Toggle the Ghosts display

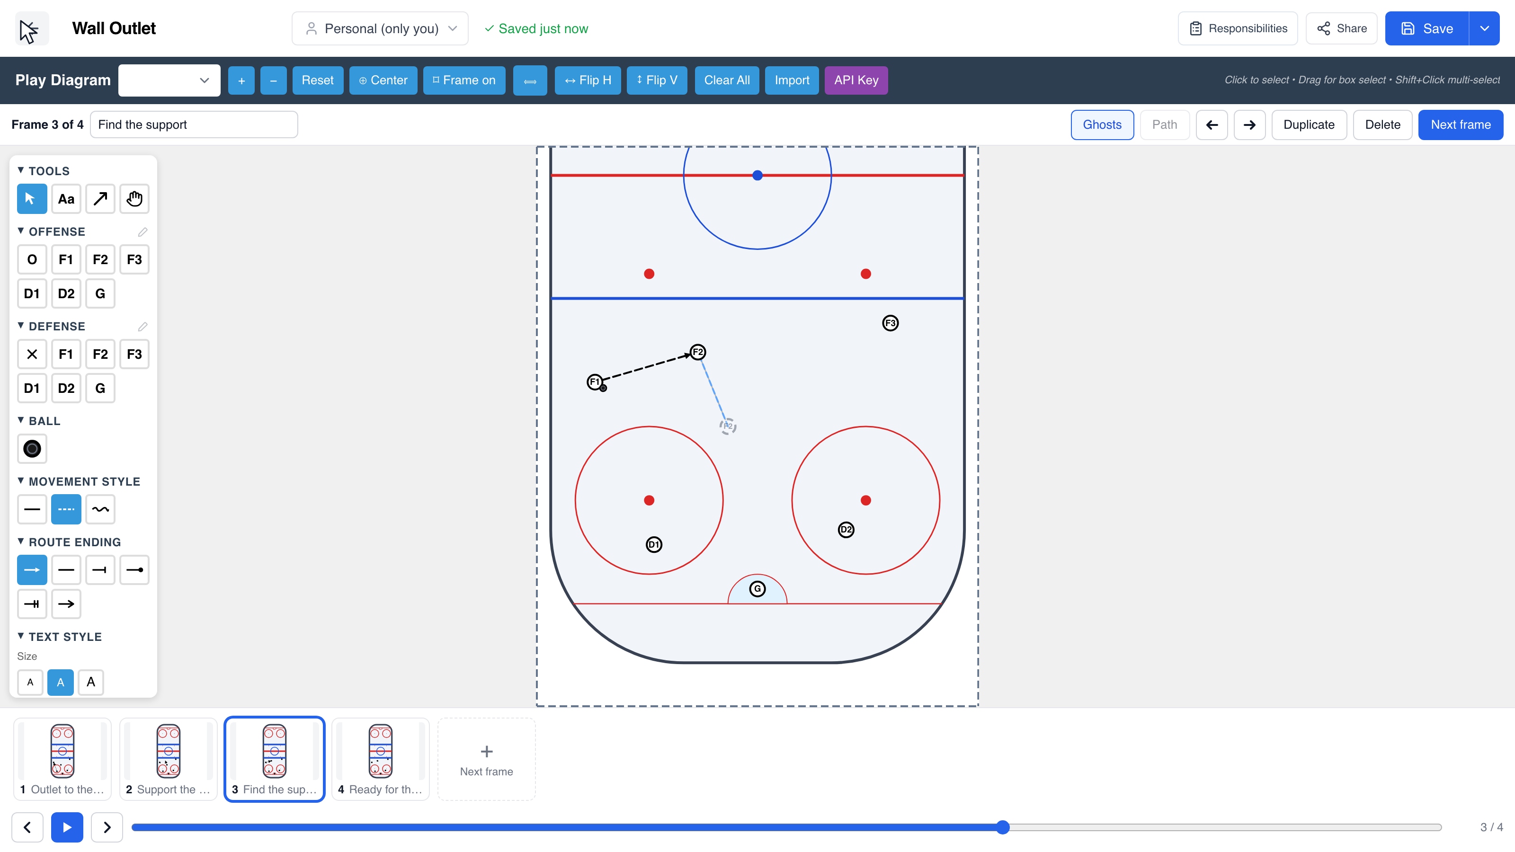click(x=1102, y=124)
